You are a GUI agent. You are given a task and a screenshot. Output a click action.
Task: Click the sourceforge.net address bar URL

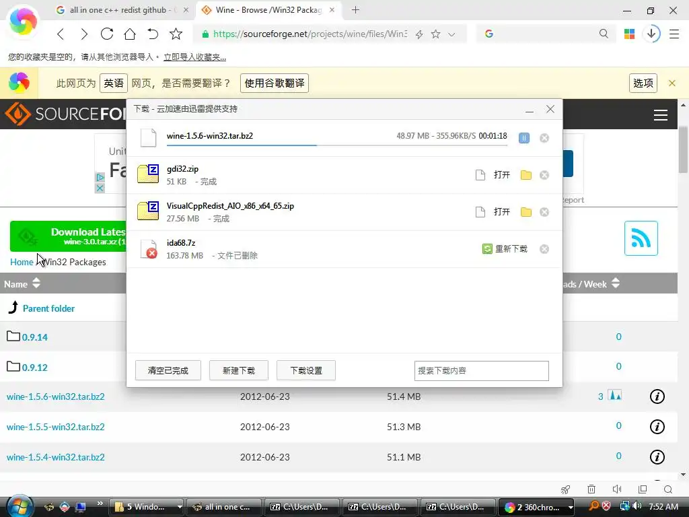310,34
